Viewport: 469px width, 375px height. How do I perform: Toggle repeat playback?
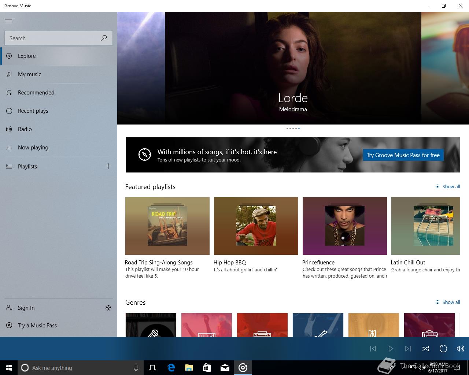(443, 349)
